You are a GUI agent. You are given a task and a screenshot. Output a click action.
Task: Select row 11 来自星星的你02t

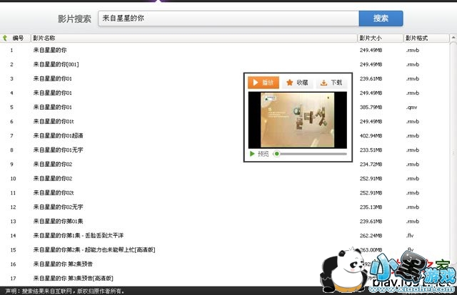pos(224,192)
